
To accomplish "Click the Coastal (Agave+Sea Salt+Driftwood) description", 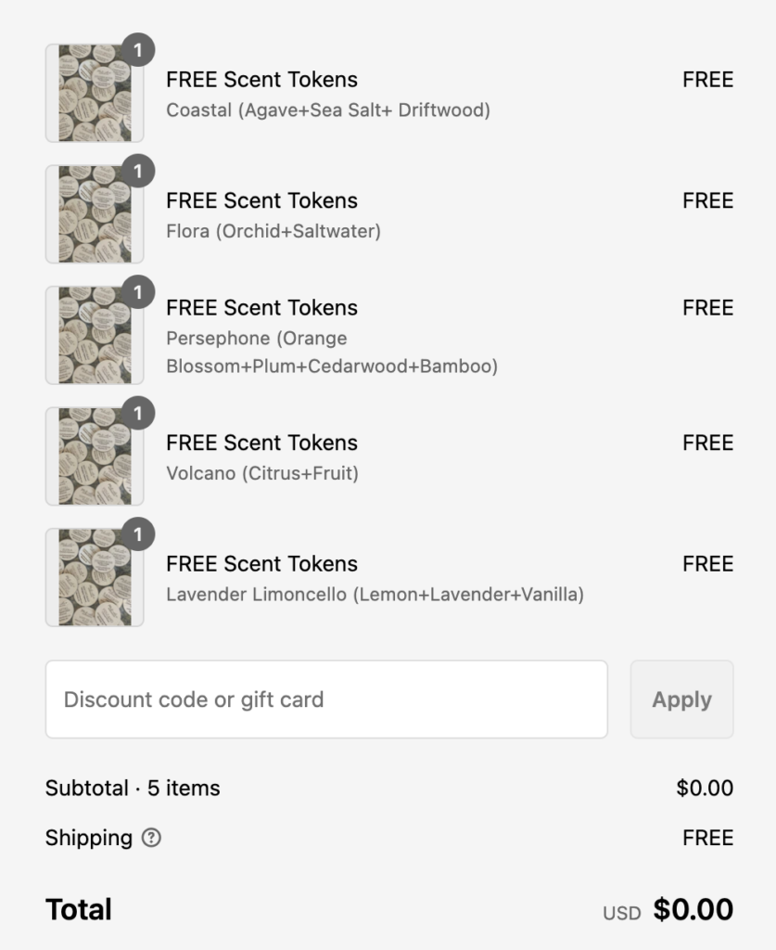I will coord(328,110).
